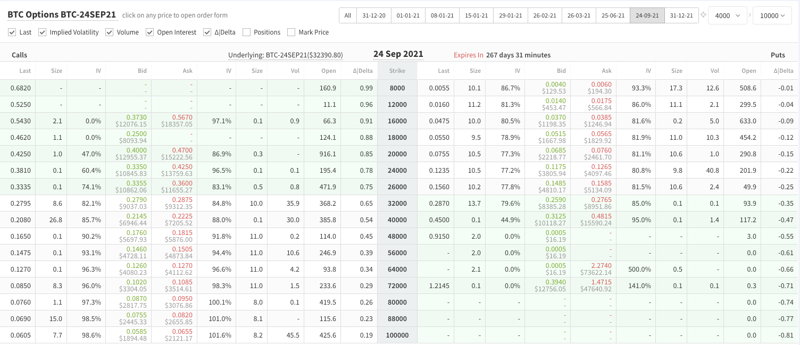Toggle the Implied Volatility checkbox
This screenshot has width=800, height=345.
43,32
